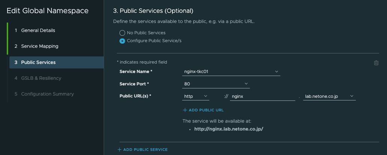Viewport: 387px width, 155px height.
Task: Click the Service Port chevron arrow
Action: (246, 84)
